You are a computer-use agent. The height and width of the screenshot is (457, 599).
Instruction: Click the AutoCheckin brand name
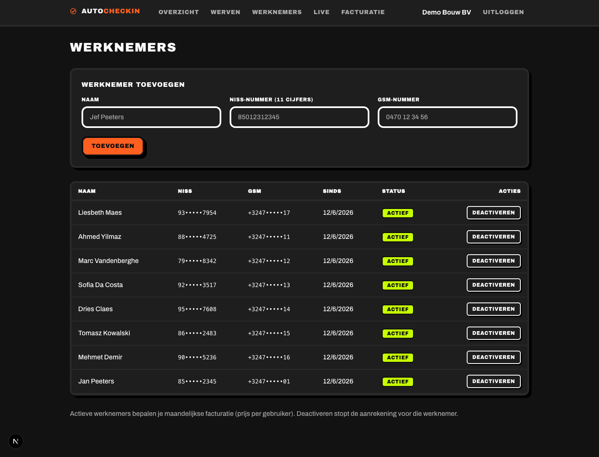[111, 11]
